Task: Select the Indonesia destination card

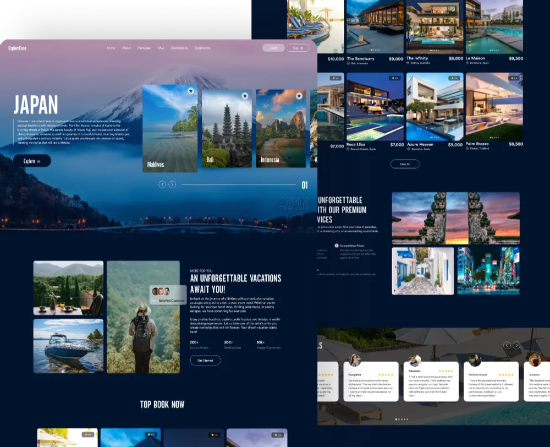Action: click(280, 128)
